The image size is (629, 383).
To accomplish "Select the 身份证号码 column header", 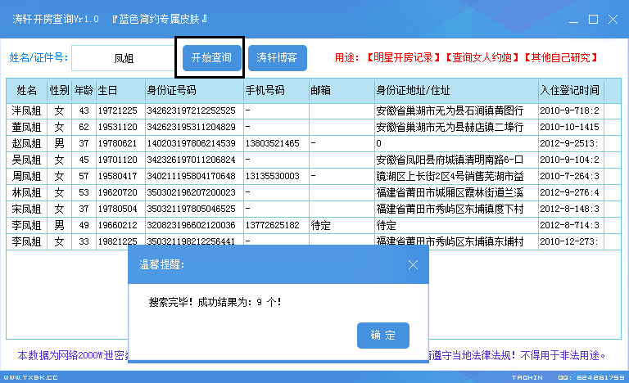I will tap(194, 91).
